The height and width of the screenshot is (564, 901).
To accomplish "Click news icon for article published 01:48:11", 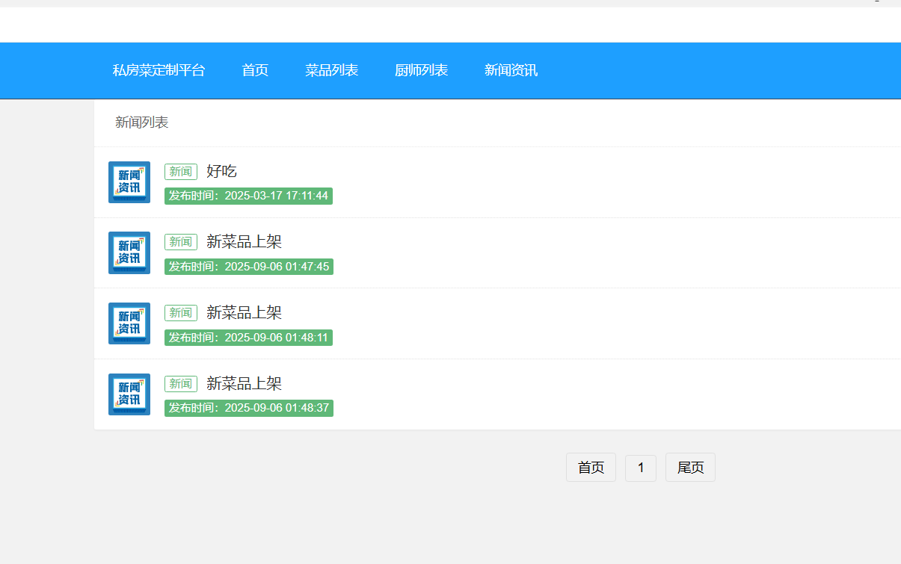I will 129,323.
